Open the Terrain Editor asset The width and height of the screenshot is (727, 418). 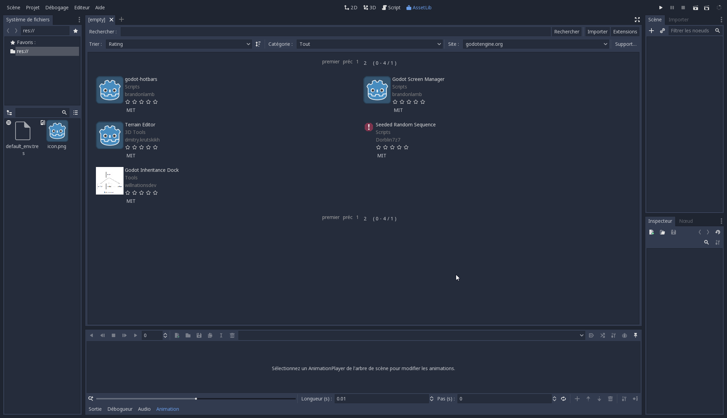point(140,125)
